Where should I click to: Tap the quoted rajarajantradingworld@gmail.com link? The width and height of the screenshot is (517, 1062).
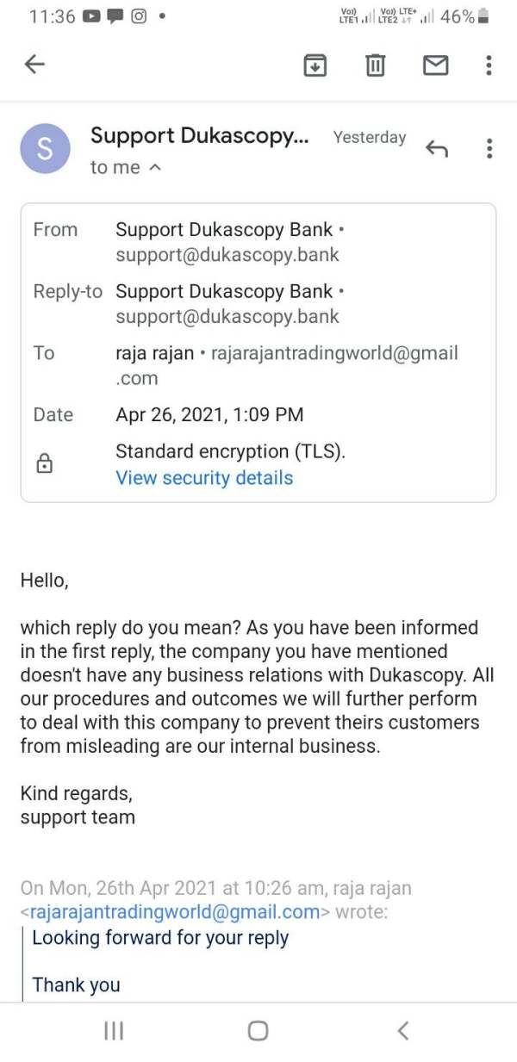[175, 912]
